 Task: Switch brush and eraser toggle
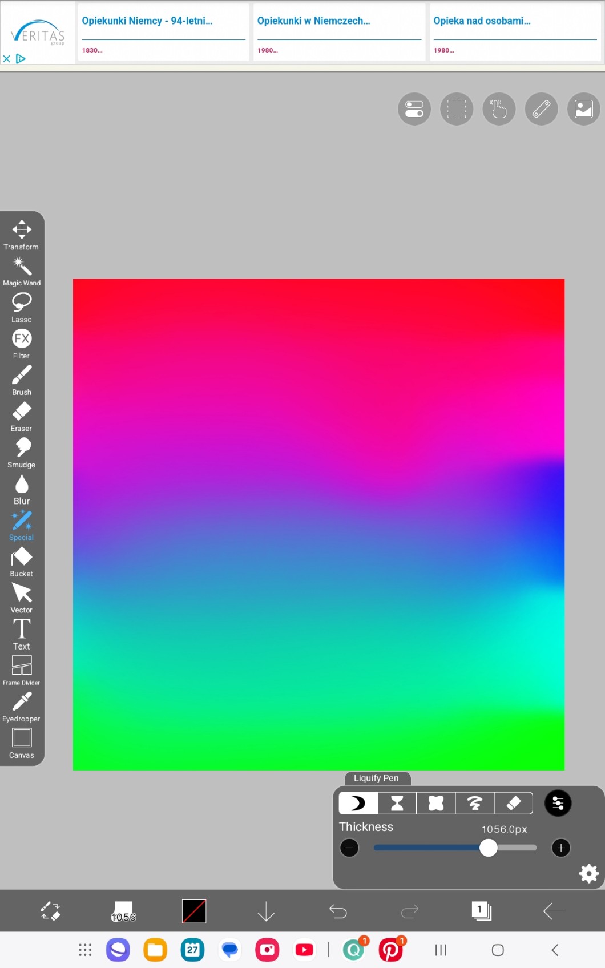pyautogui.click(x=51, y=911)
